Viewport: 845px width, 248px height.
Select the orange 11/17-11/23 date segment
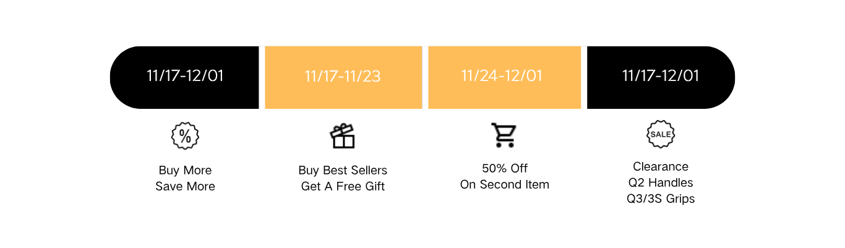(343, 77)
